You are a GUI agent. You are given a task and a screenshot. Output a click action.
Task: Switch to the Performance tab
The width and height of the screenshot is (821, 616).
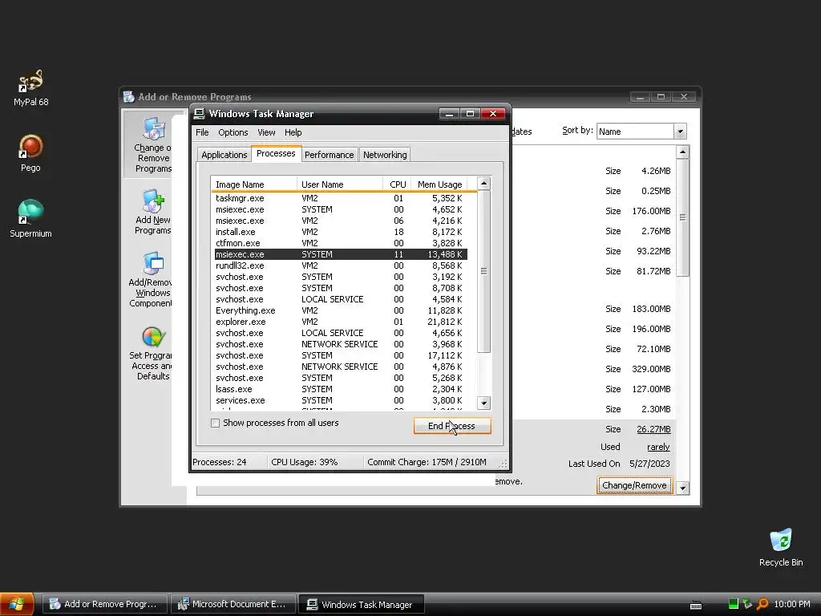pos(330,155)
